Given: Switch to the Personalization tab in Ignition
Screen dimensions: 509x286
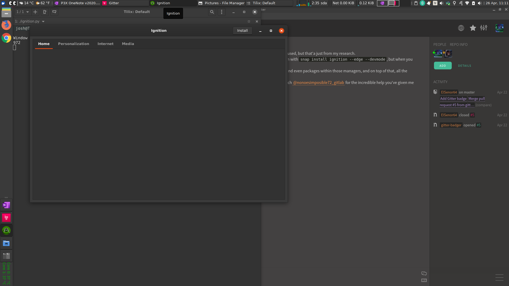Looking at the screenshot, I should point(73,44).
